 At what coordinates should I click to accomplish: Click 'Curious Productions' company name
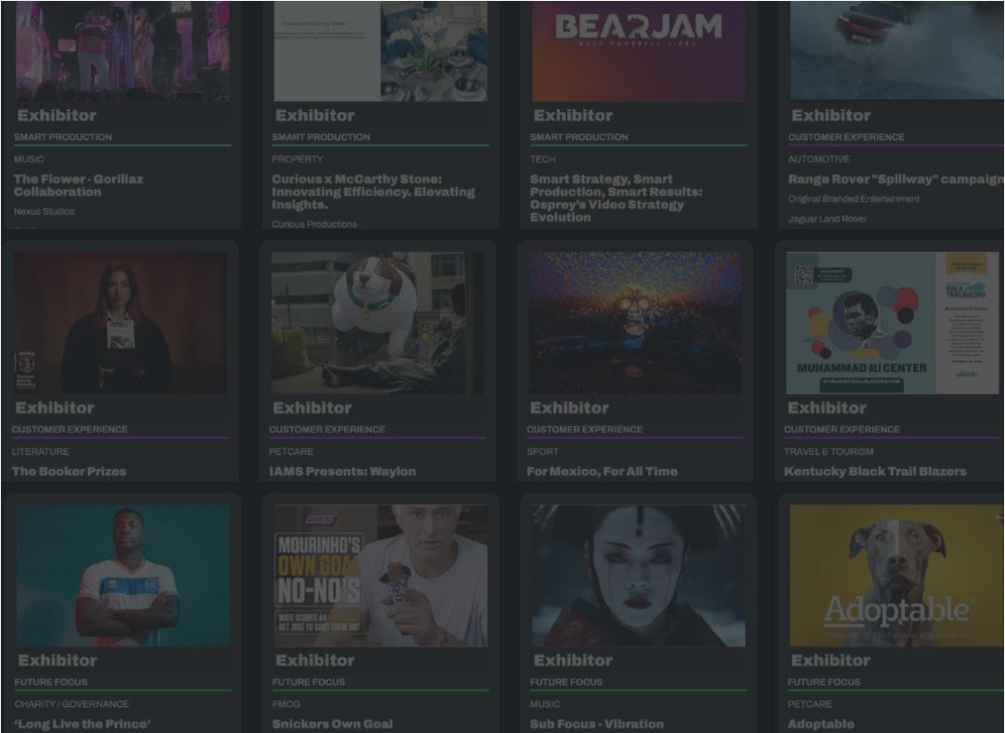click(314, 224)
